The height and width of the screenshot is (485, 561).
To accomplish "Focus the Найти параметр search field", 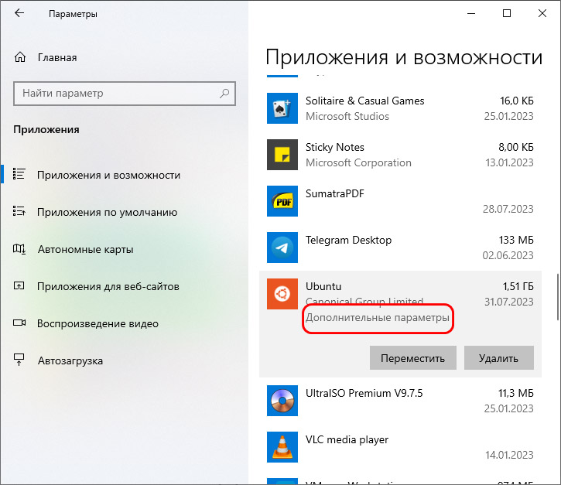I will point(125,94).
